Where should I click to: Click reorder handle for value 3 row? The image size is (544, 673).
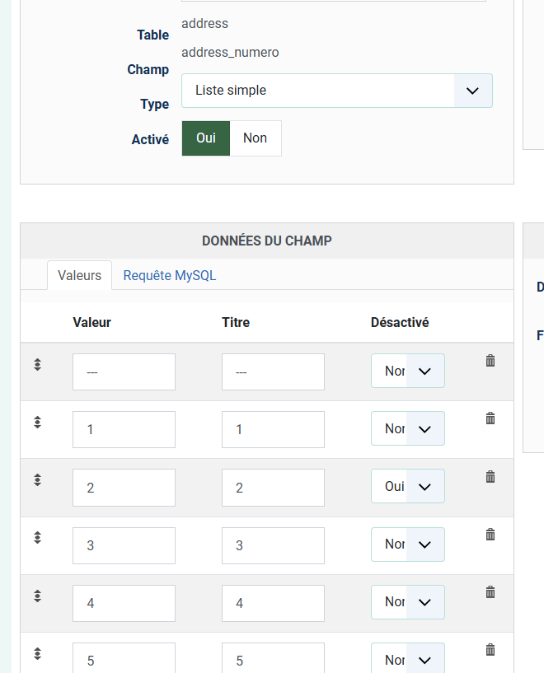pos(38,537)
